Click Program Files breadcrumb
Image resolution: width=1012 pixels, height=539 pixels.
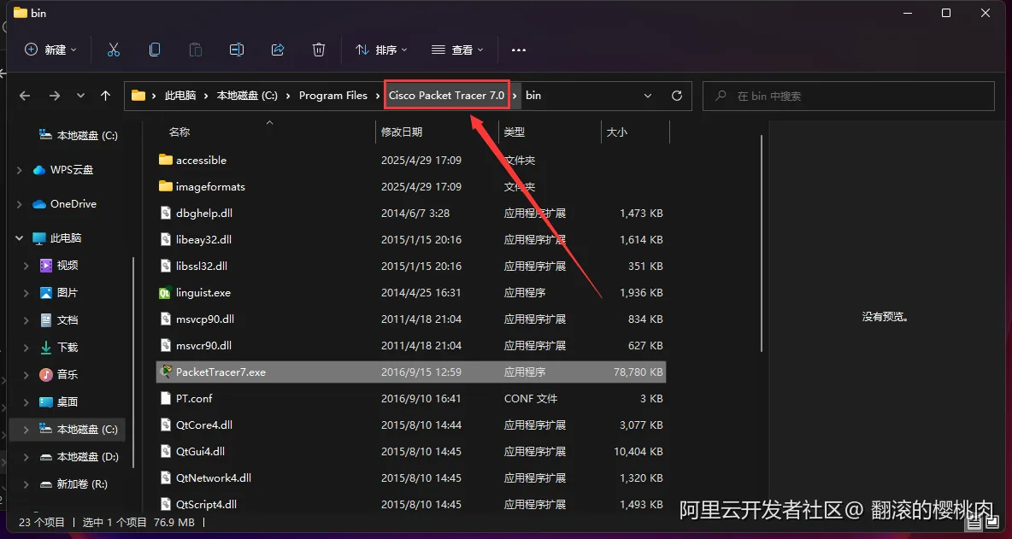tap(333, 96)
